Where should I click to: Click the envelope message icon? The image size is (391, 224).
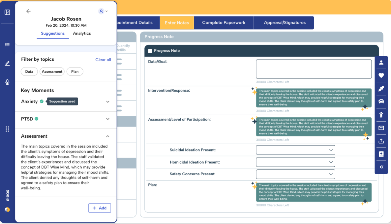pyautogui.click(x=381, y=127)
